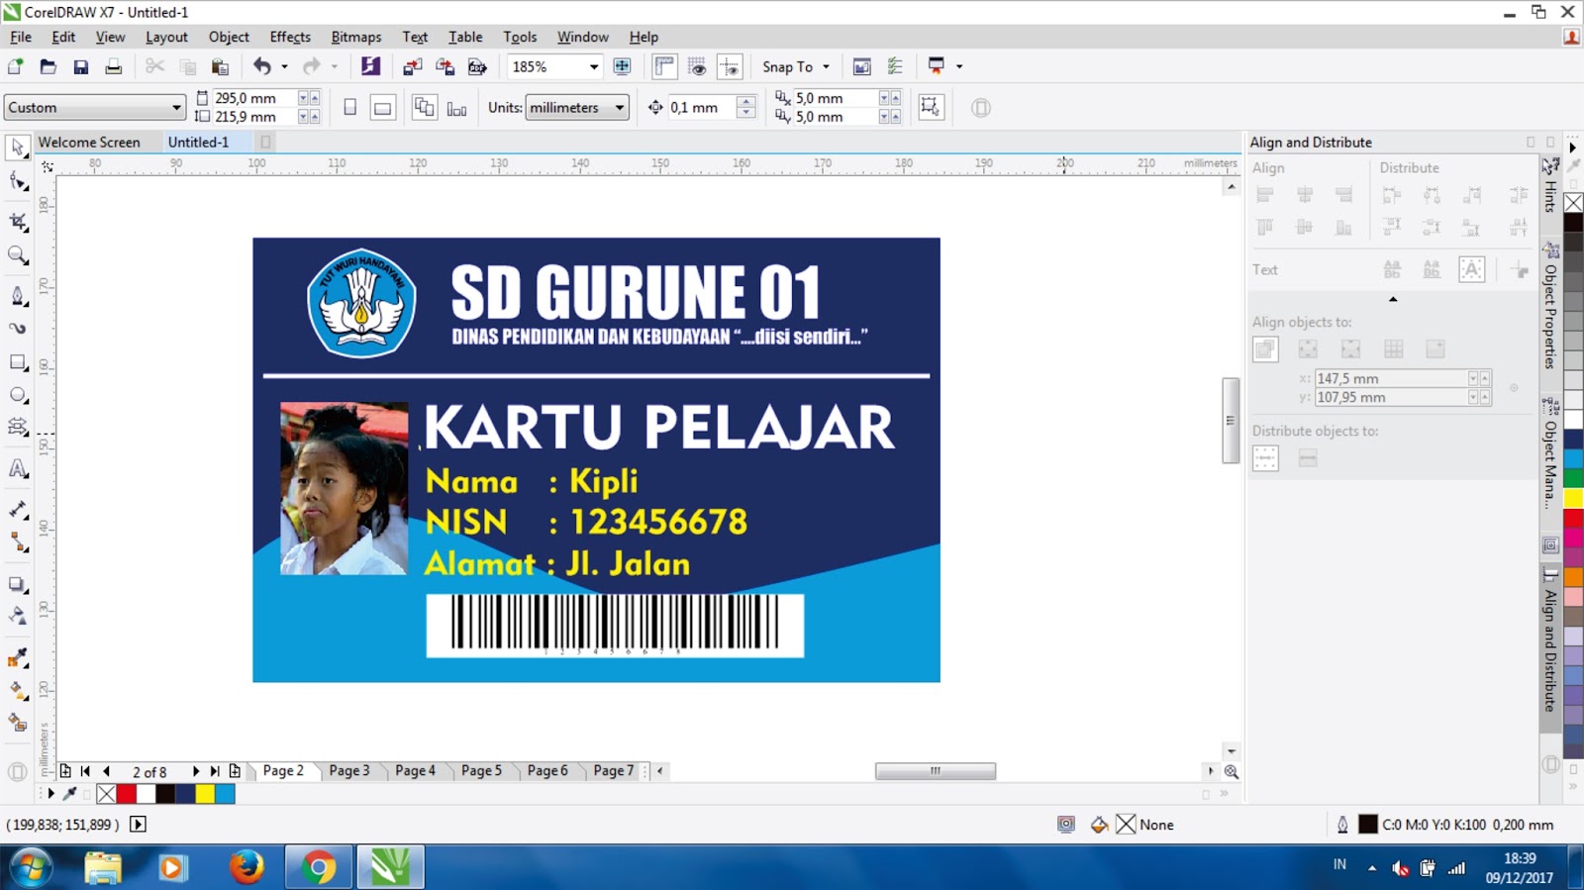Select the yellow swatch in document palette

205,794
